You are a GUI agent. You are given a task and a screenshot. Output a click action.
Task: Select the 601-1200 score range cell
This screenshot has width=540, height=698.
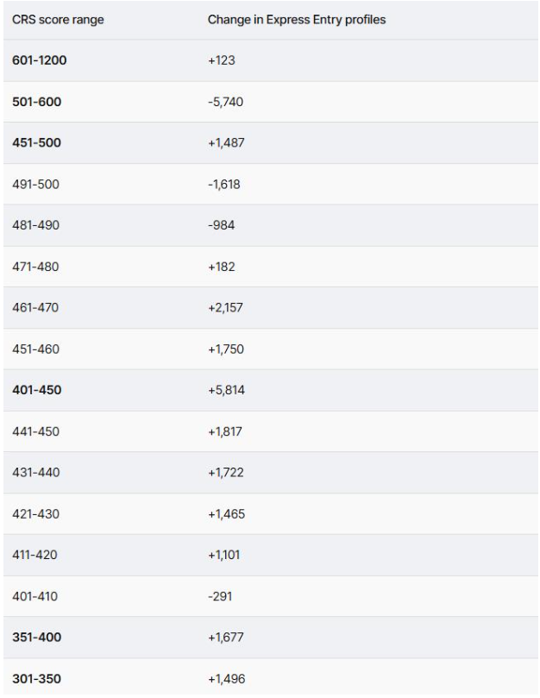[x=39, y=60]
